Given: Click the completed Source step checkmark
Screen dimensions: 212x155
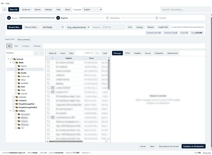Looking at the screenshot, I should click(x=9, y=18).
